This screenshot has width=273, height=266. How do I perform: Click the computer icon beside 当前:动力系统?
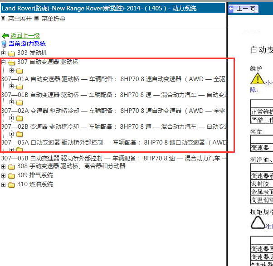(x=4, y=44)
